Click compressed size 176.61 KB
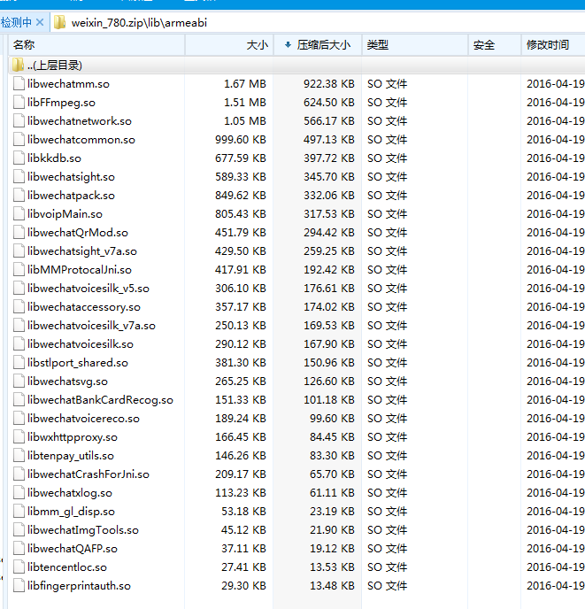This screenshot has width=585, height=609. tap(329, 289)
